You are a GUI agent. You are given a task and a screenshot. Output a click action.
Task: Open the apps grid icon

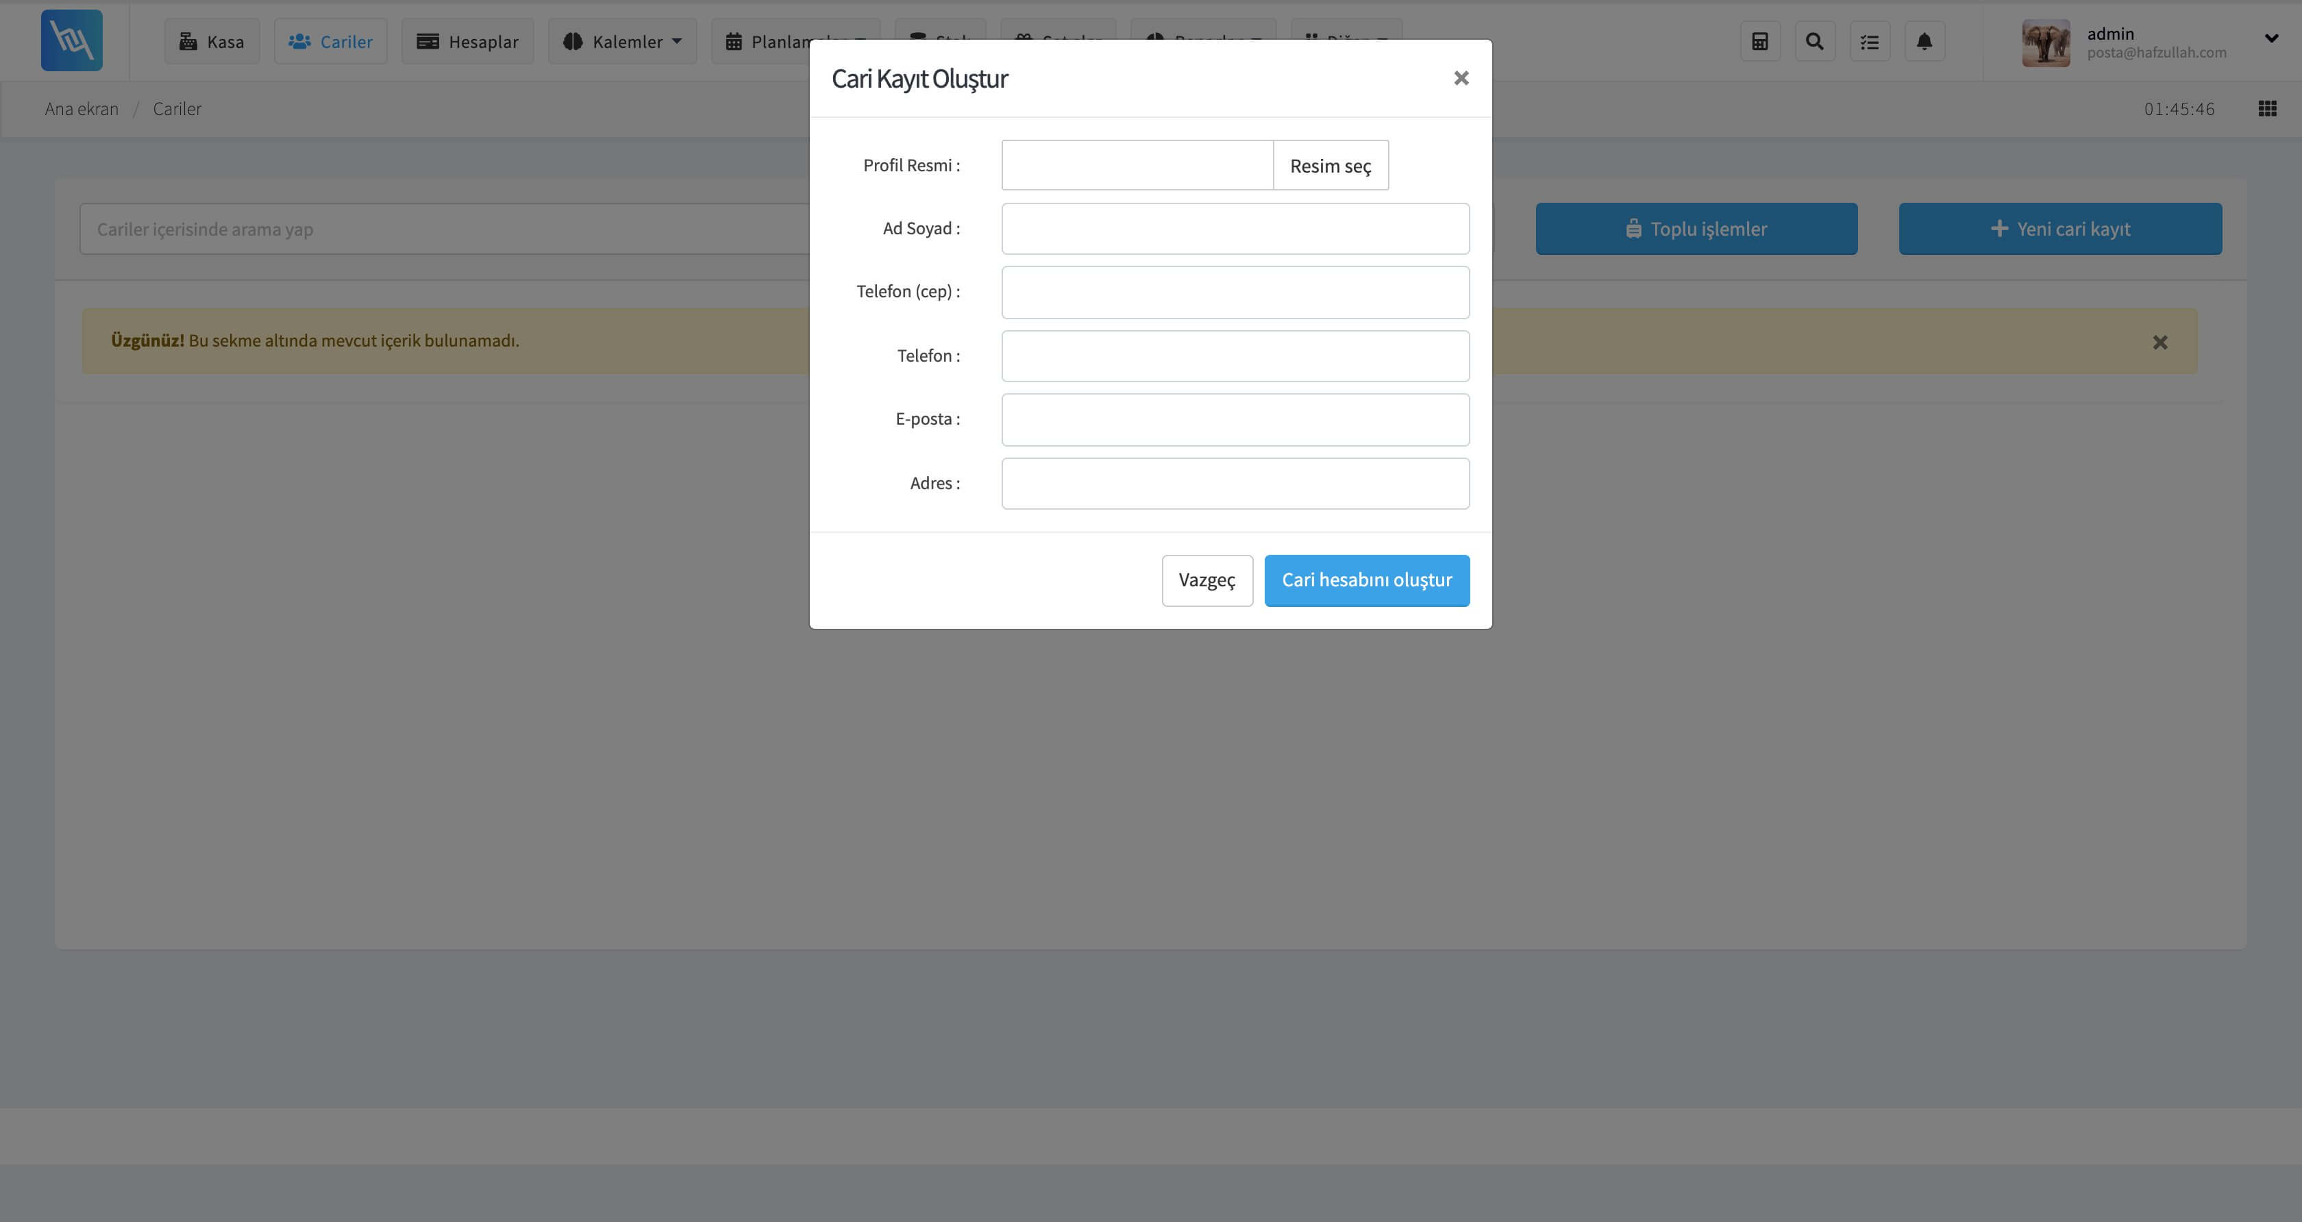point(2267,108)
